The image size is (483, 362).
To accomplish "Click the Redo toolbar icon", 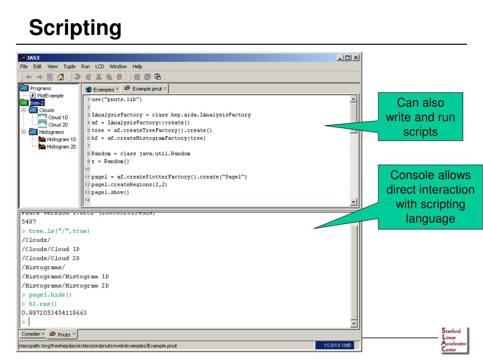I will point(88,77).
